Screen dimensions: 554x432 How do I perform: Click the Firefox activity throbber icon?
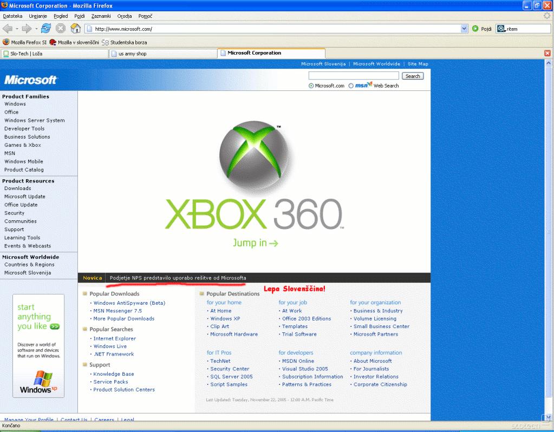(x=548, y=16)
